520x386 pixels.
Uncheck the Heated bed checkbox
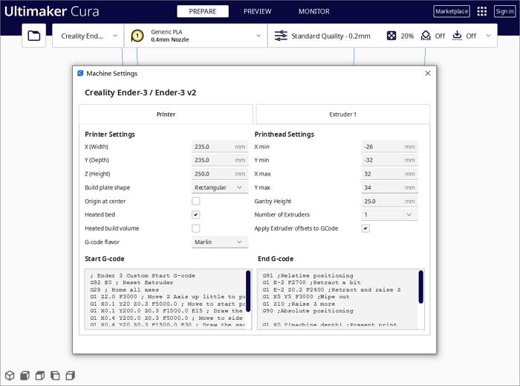pyautogui.click(x=196, y=215)
